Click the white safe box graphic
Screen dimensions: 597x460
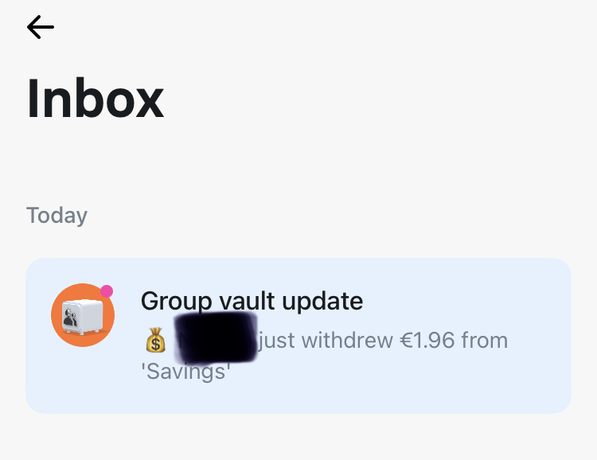(x=82, y=317)
